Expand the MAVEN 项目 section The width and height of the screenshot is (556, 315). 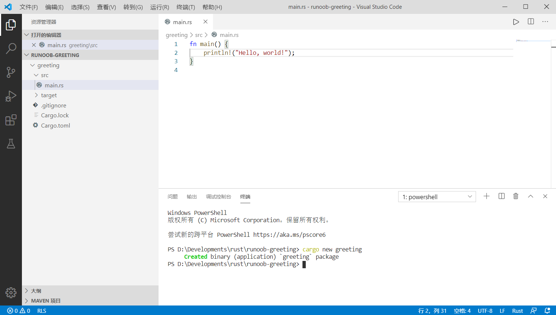(x=46, y=301)
